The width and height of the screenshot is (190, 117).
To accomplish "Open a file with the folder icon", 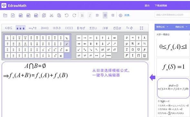I will (5, 15).
